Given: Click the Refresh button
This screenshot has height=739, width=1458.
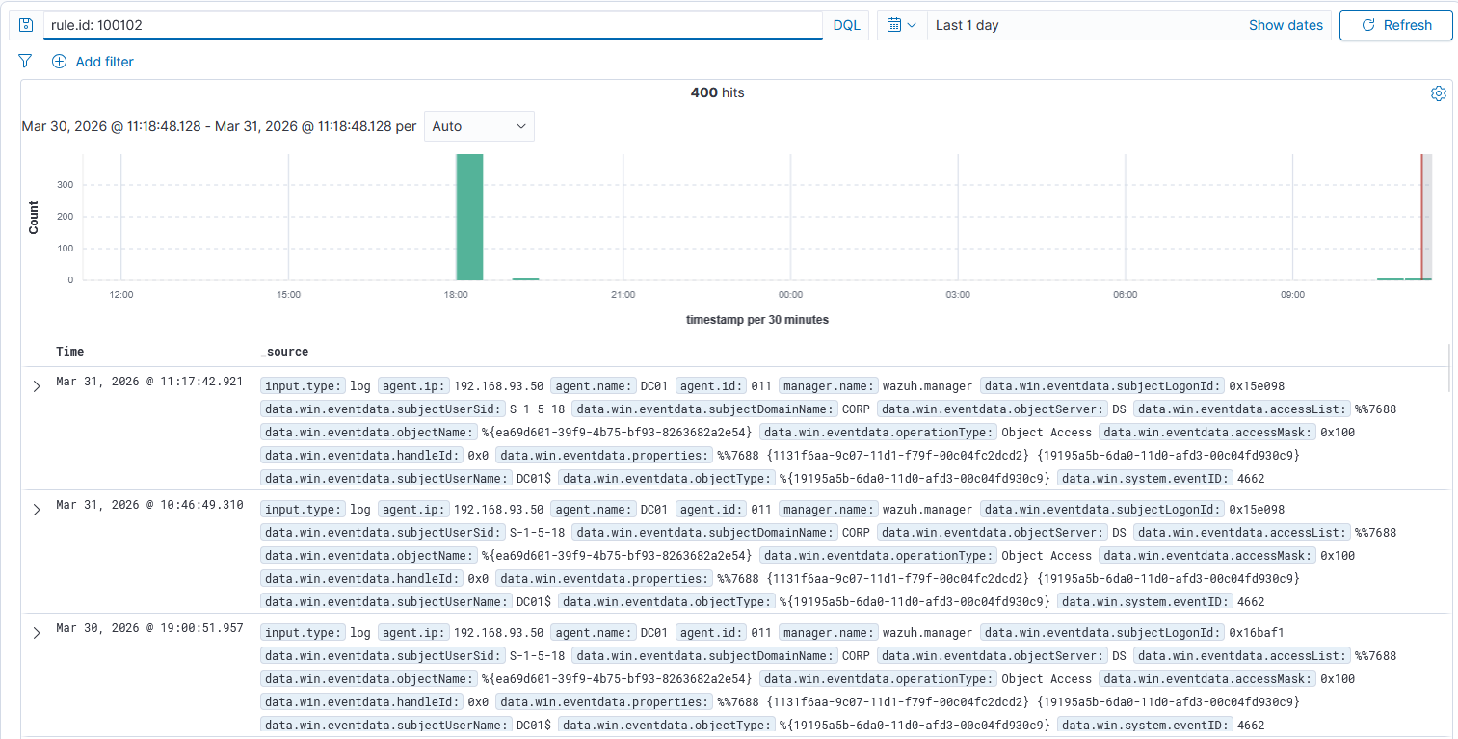Looking at the screenshot, I should tap(1395, 25).
